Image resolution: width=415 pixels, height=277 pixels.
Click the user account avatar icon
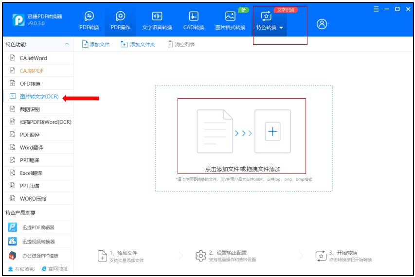322,24
